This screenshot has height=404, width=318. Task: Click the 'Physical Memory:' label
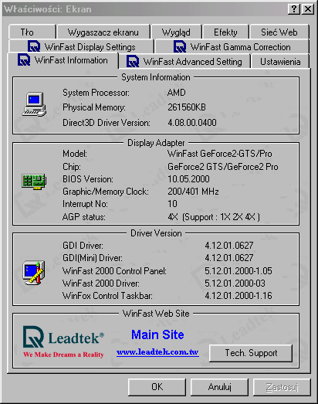(94, 107)
